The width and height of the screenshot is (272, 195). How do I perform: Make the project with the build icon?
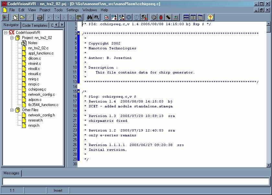[121, 17]
